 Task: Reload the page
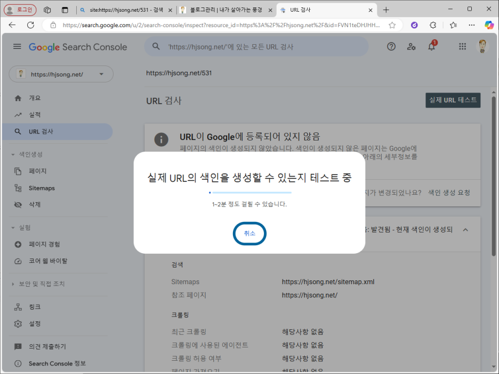30,25
